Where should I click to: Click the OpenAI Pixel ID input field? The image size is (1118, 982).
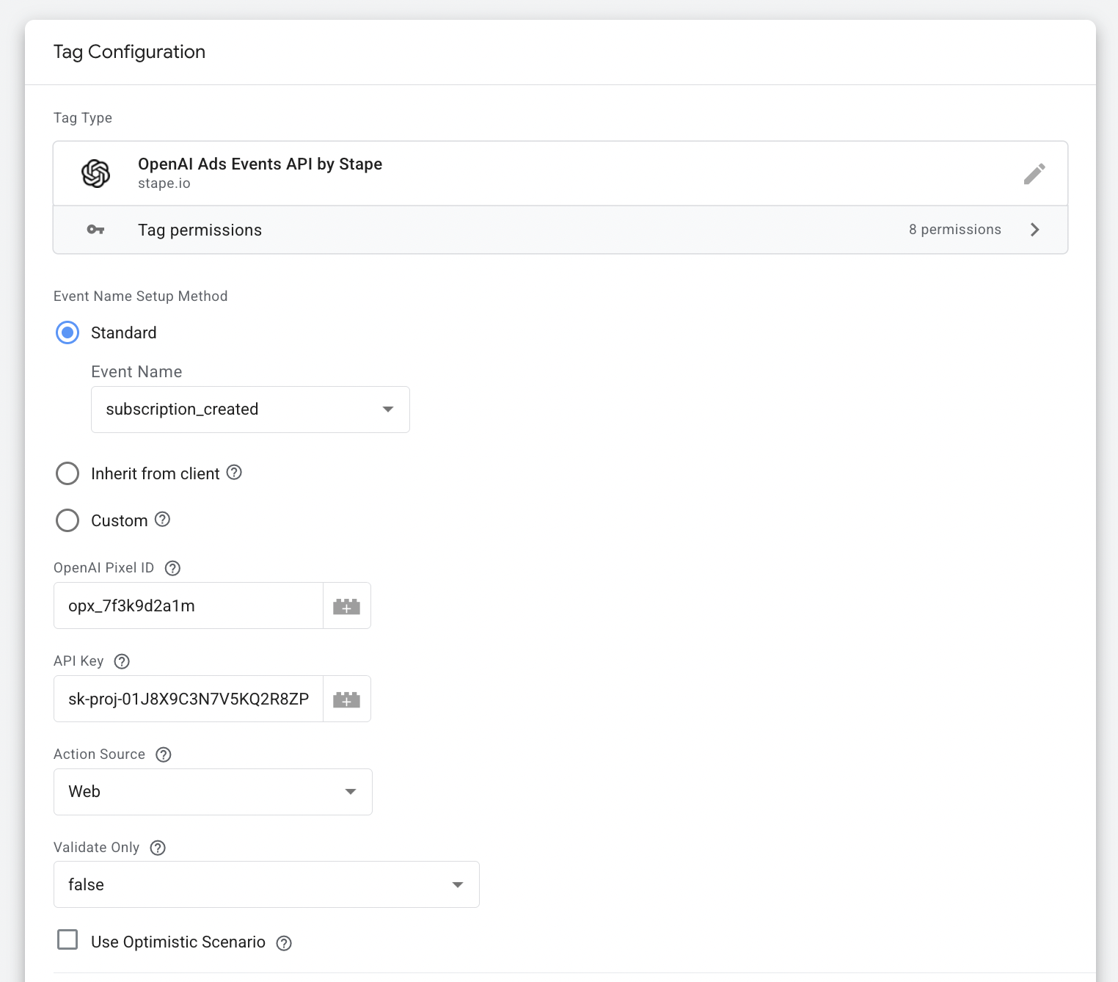[x=189, y=605]
